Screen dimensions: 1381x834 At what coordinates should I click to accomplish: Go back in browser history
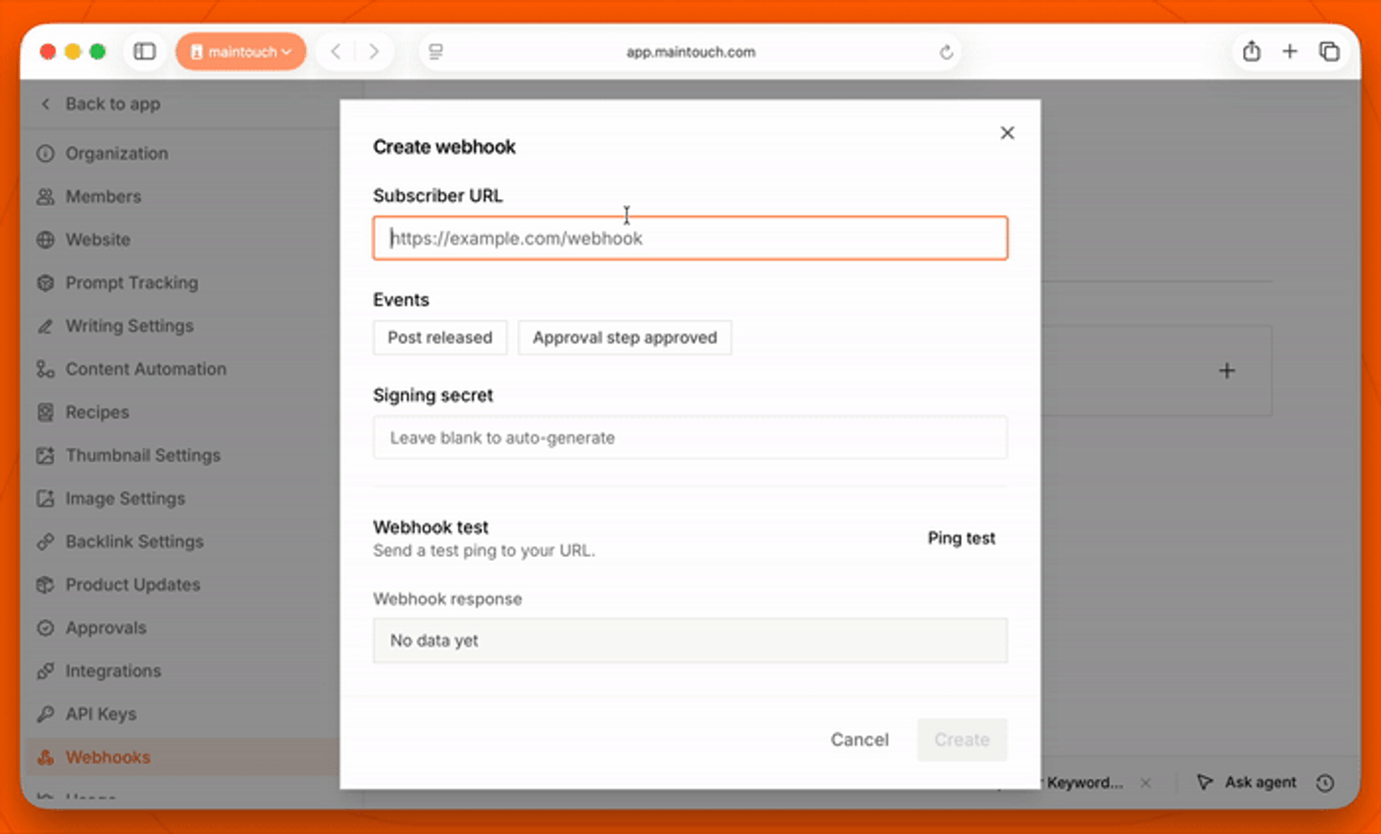pos(336,52)
